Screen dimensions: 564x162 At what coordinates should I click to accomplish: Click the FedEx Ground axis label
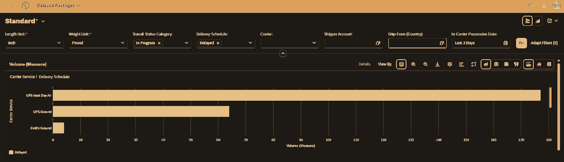[41, 128]
